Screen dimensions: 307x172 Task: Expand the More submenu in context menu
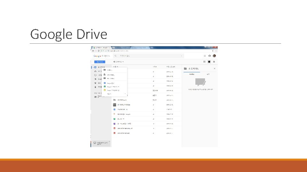(114, 94)
